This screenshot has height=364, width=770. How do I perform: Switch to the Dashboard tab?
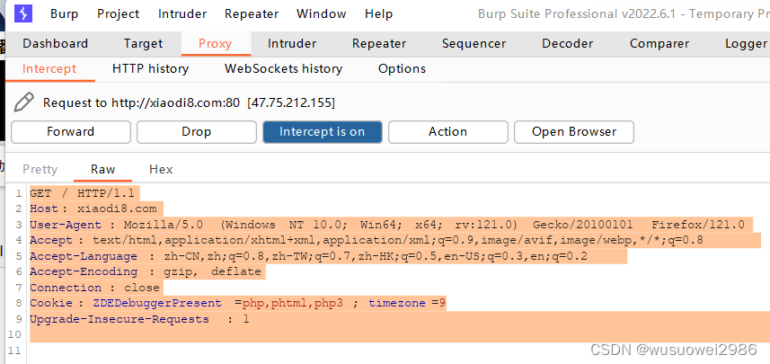tap(55, 43)
